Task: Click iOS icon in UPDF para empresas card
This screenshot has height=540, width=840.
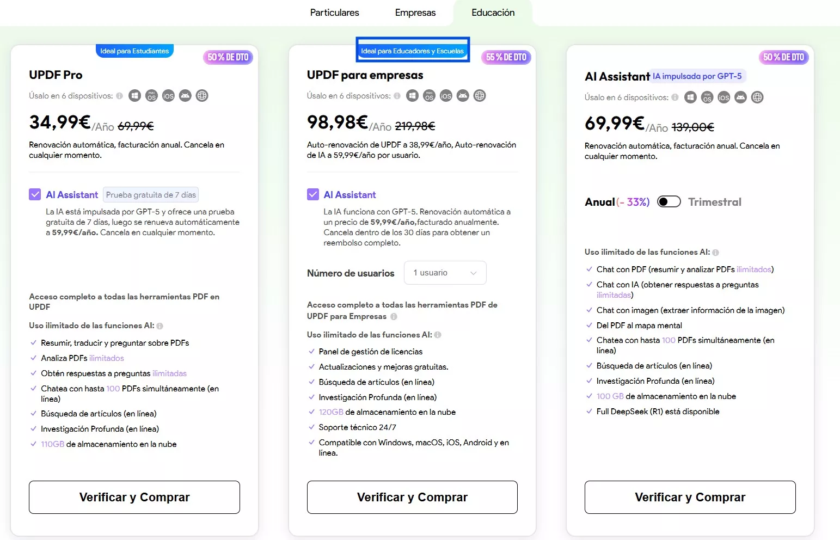Action: coord(446,96)
